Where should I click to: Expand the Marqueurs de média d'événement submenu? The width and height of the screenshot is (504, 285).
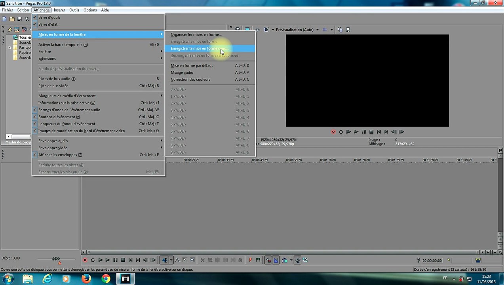coord(98,96)
